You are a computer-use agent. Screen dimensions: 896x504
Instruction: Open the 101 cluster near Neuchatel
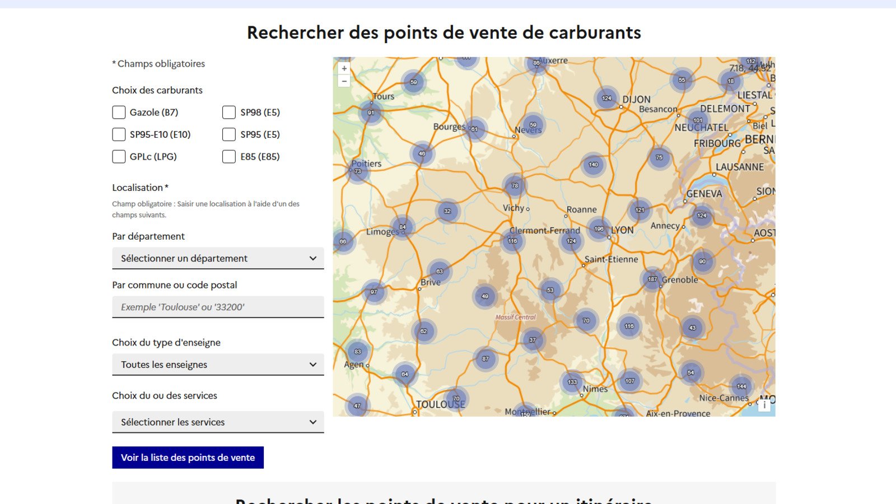[698, 120]
